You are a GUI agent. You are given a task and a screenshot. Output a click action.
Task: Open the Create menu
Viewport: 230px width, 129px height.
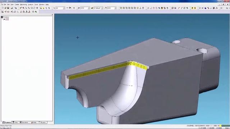click(17, 5)
